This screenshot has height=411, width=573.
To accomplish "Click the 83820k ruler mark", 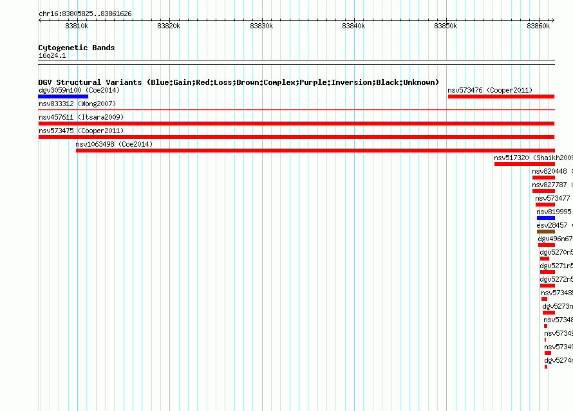I will click(x=169, y=26).
